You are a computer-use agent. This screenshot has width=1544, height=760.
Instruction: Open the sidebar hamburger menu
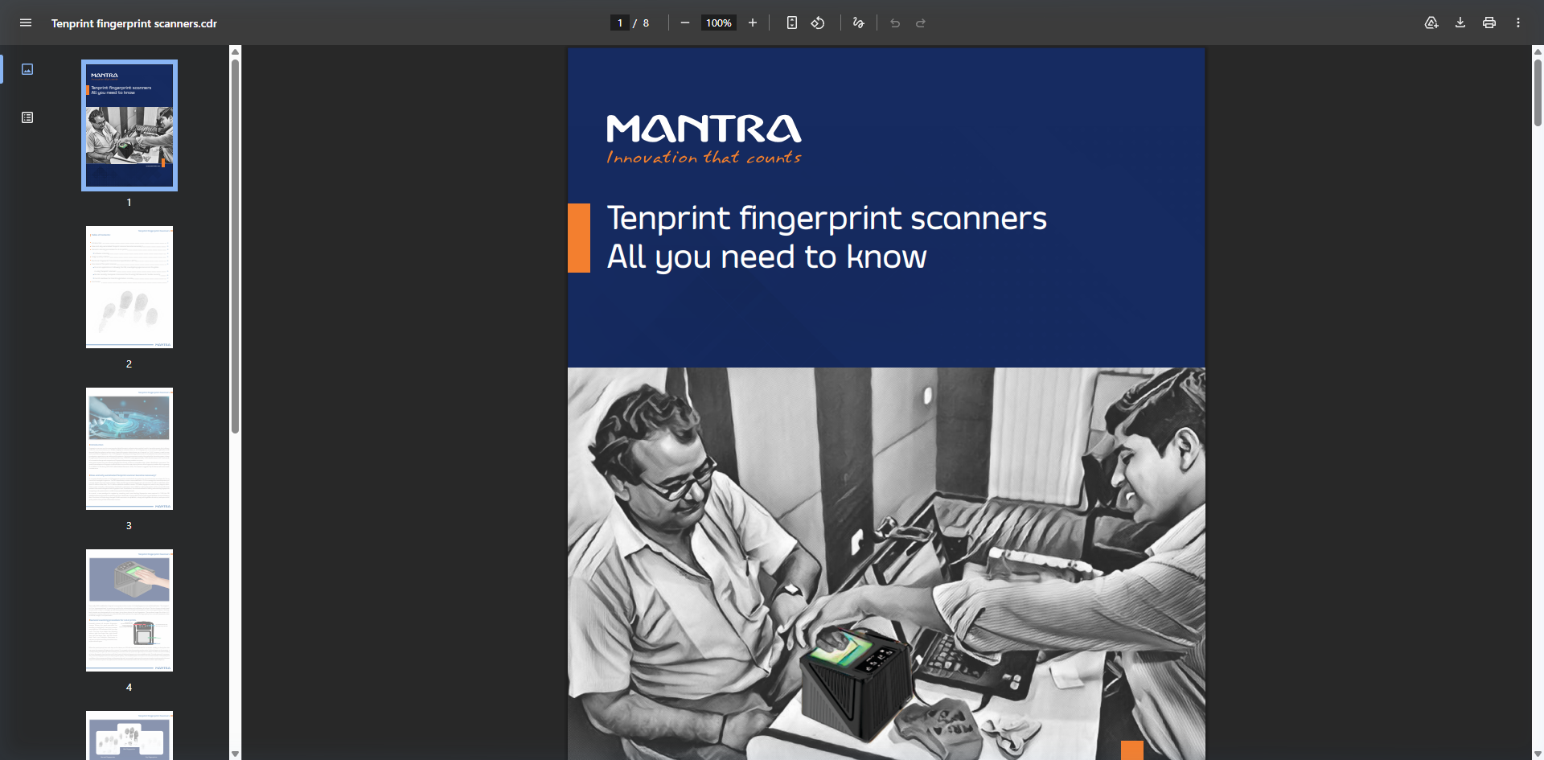(x=26, y=23)
